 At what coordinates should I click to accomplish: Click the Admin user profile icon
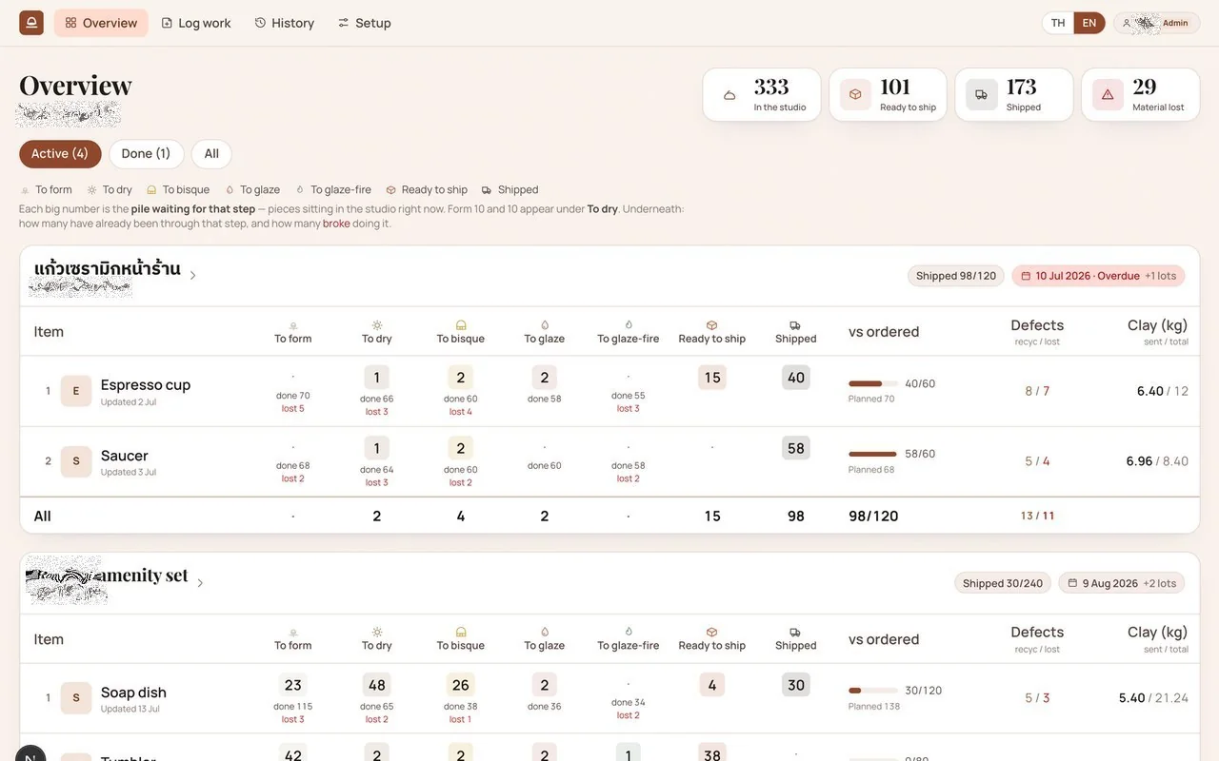coord(1127,23)
